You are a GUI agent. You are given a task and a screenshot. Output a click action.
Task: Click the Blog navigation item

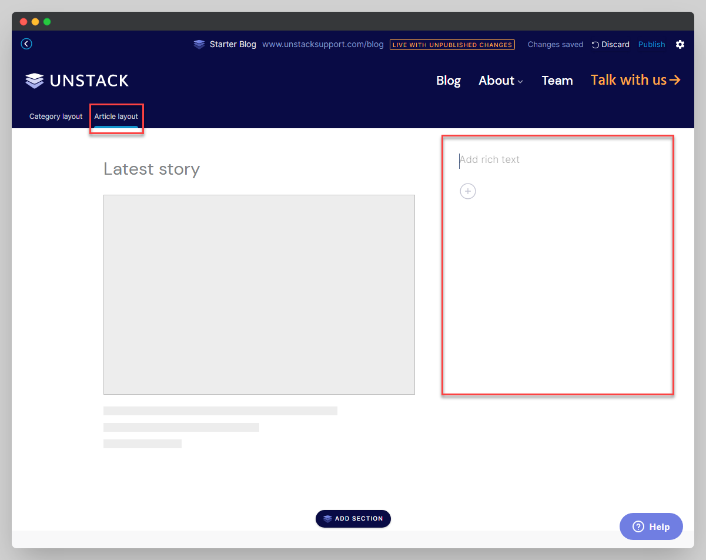click(x=448, y=81)
